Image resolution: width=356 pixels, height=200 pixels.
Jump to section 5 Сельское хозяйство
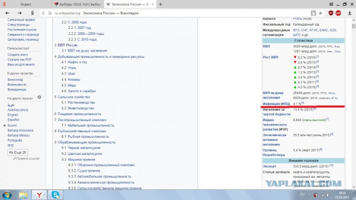click(x=72, y=97)
